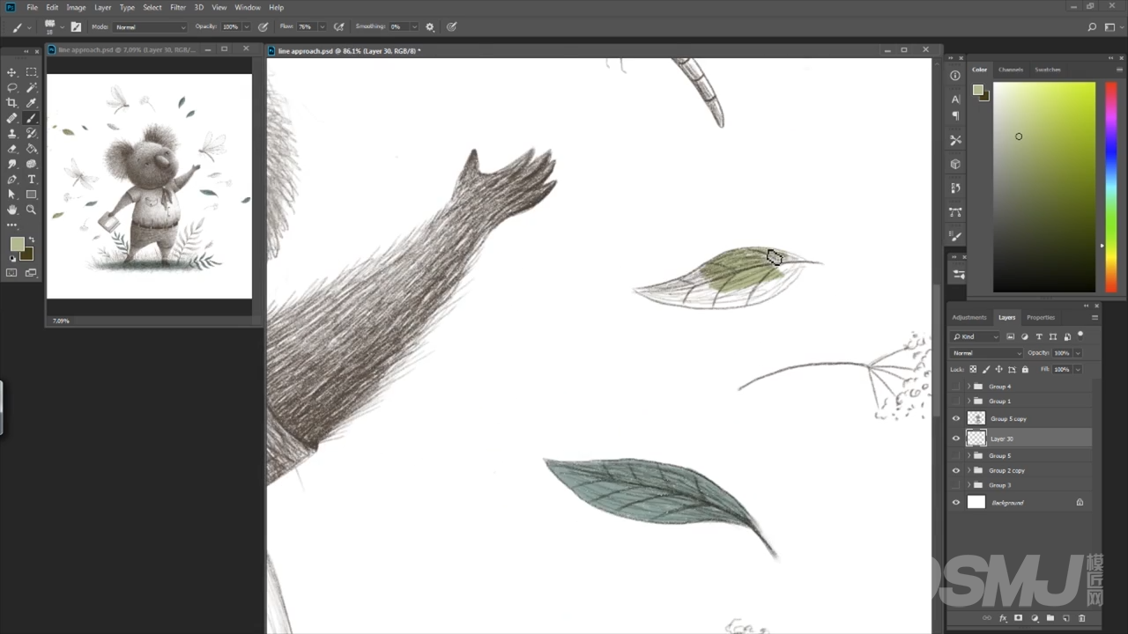Click the foreground color swatch in tools
This screenshot has width=1128, height=634.
(17, 244)
